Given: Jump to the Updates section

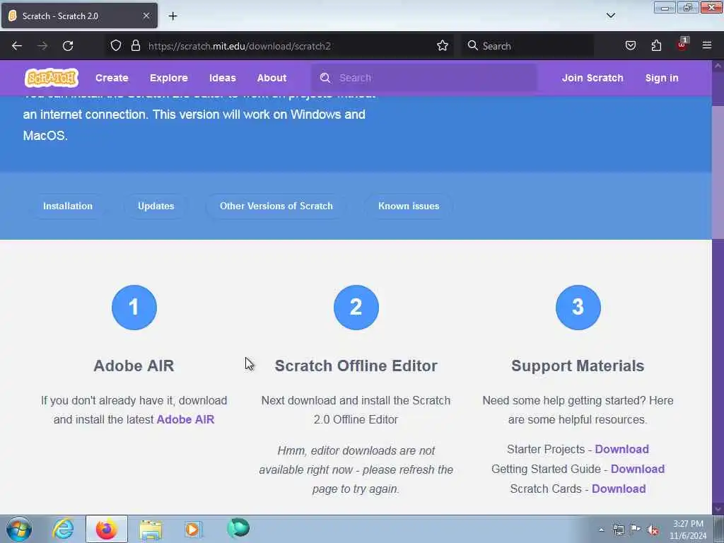Looking at the screenshot, I should 156,206.
